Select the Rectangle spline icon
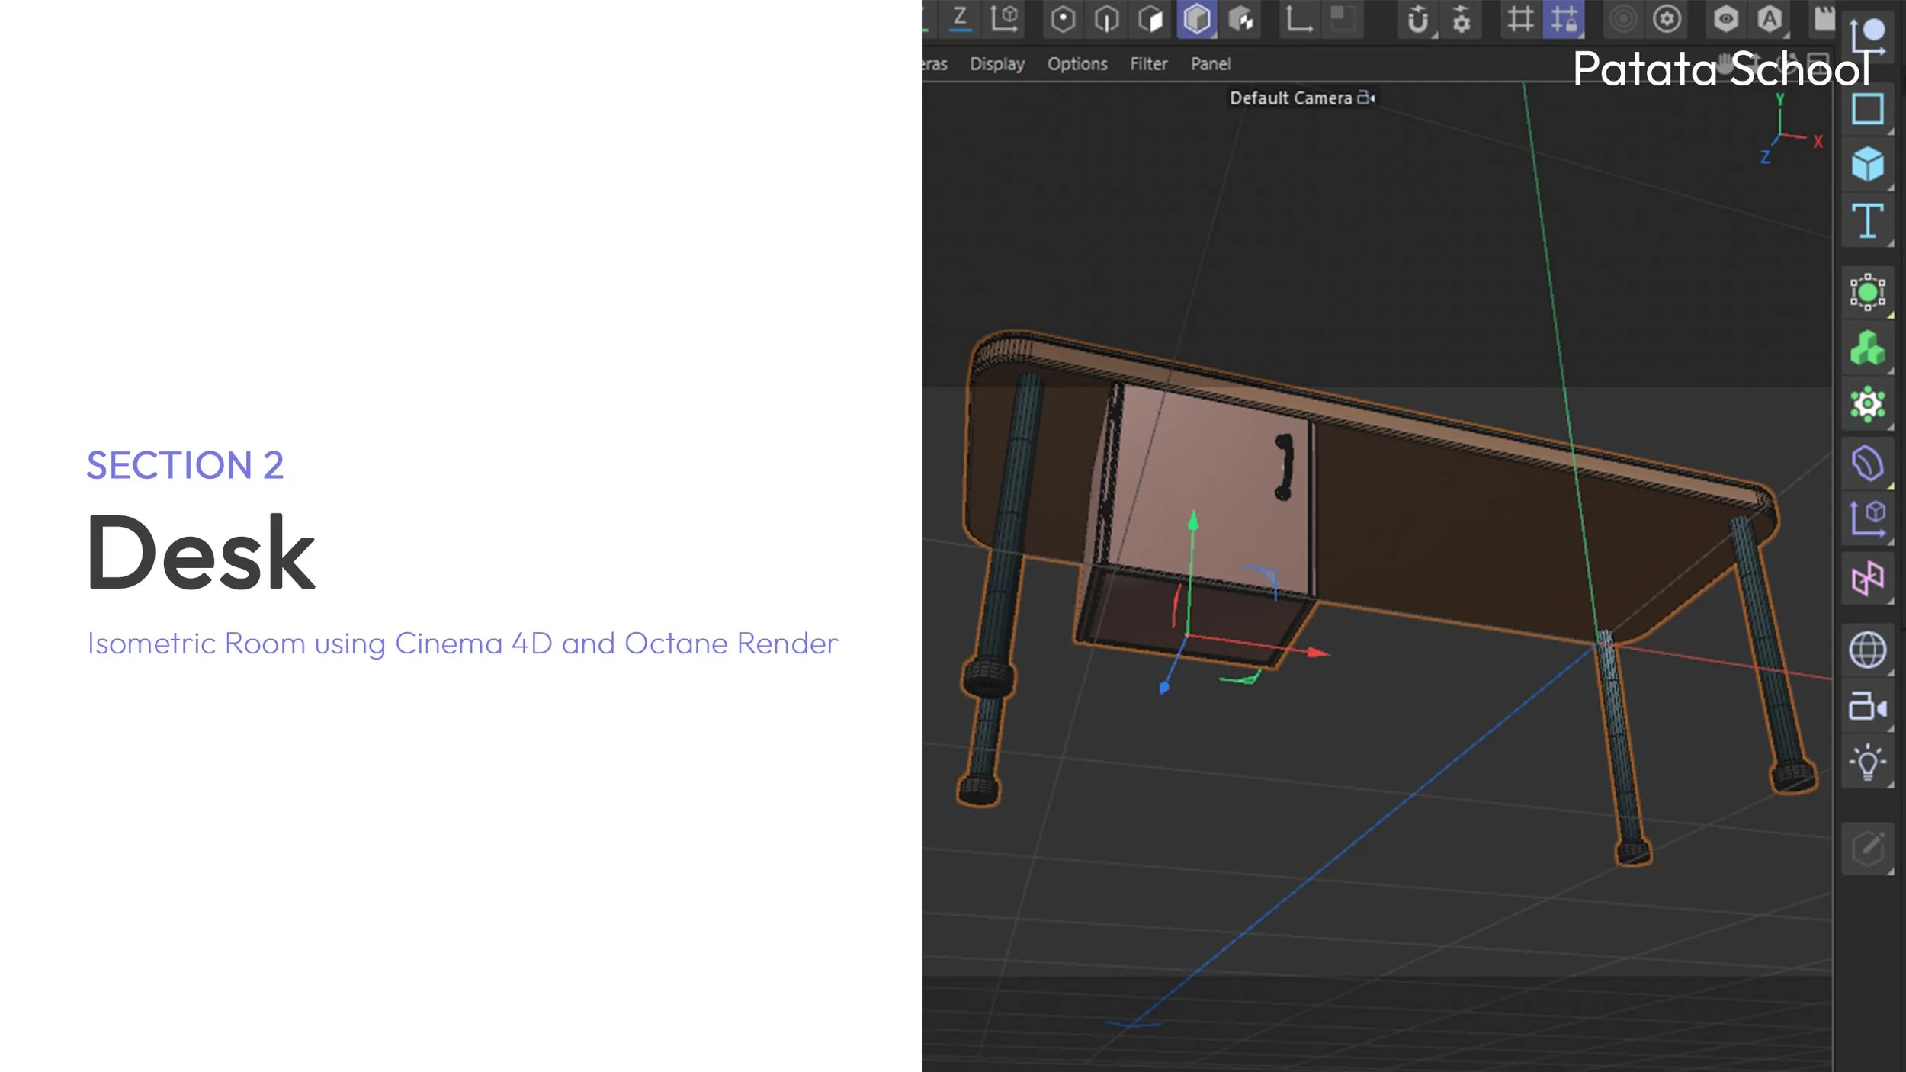Image resolution: width=1906 pixels, height=1072 pixels. [x=1867, y=109]
